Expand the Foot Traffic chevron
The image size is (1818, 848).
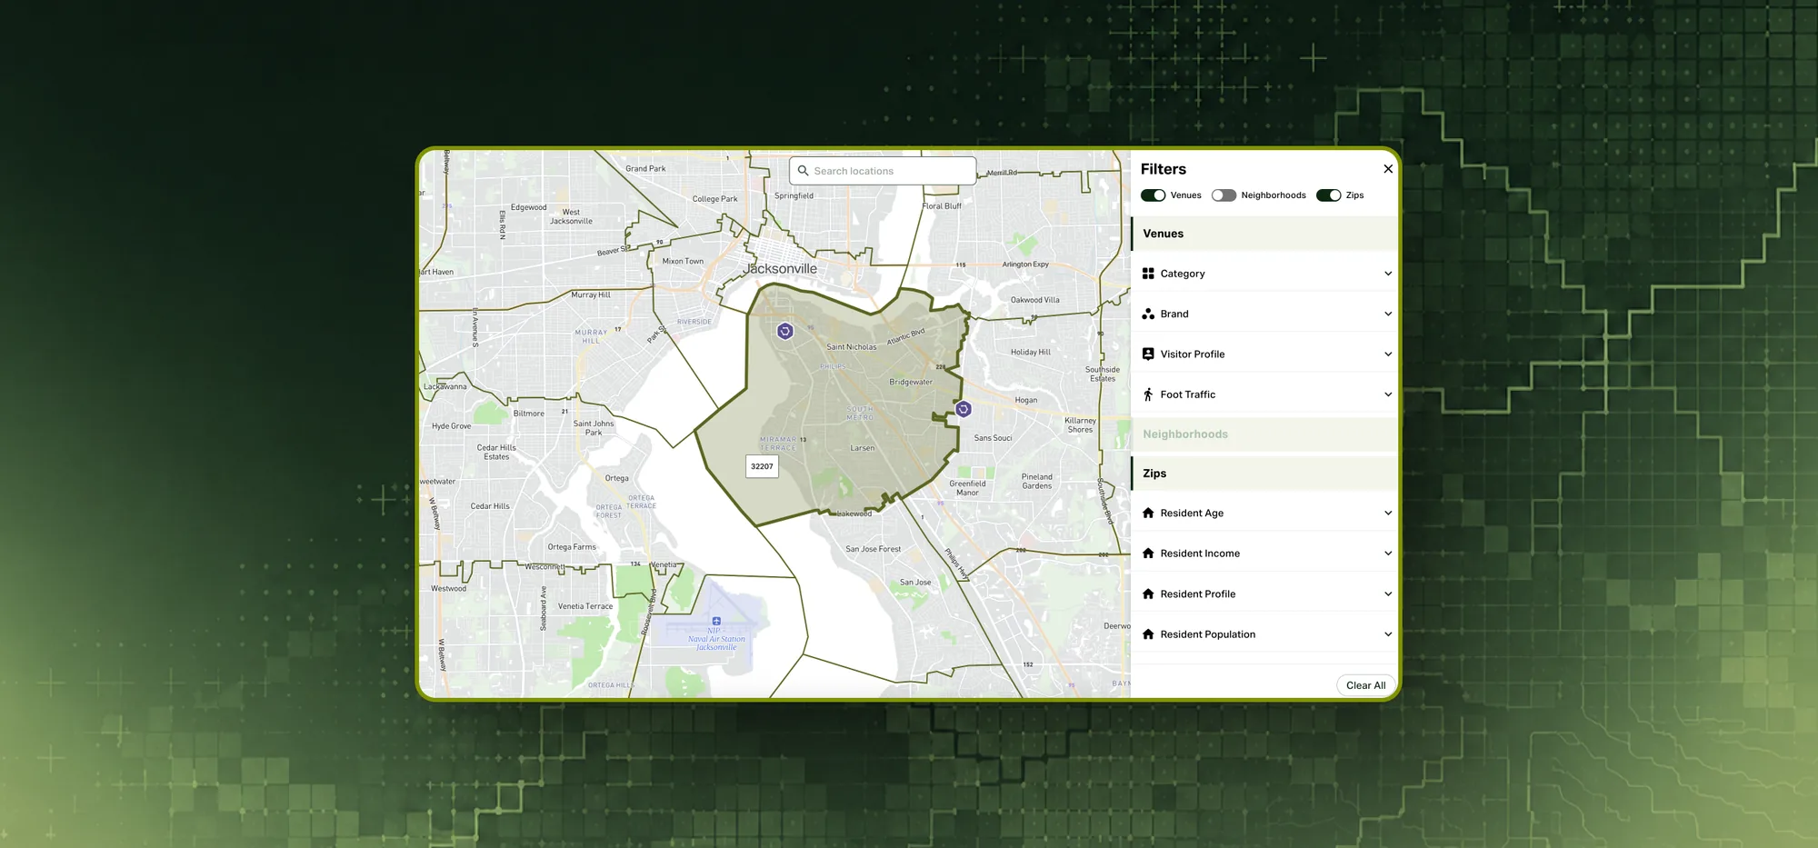[x=1388, y=394]
